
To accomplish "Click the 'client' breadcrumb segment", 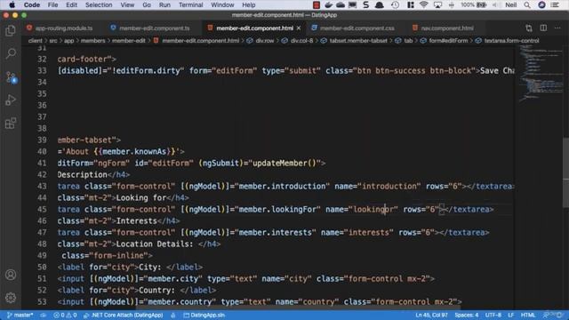I will pyautogui.click(x=36, y=41).
